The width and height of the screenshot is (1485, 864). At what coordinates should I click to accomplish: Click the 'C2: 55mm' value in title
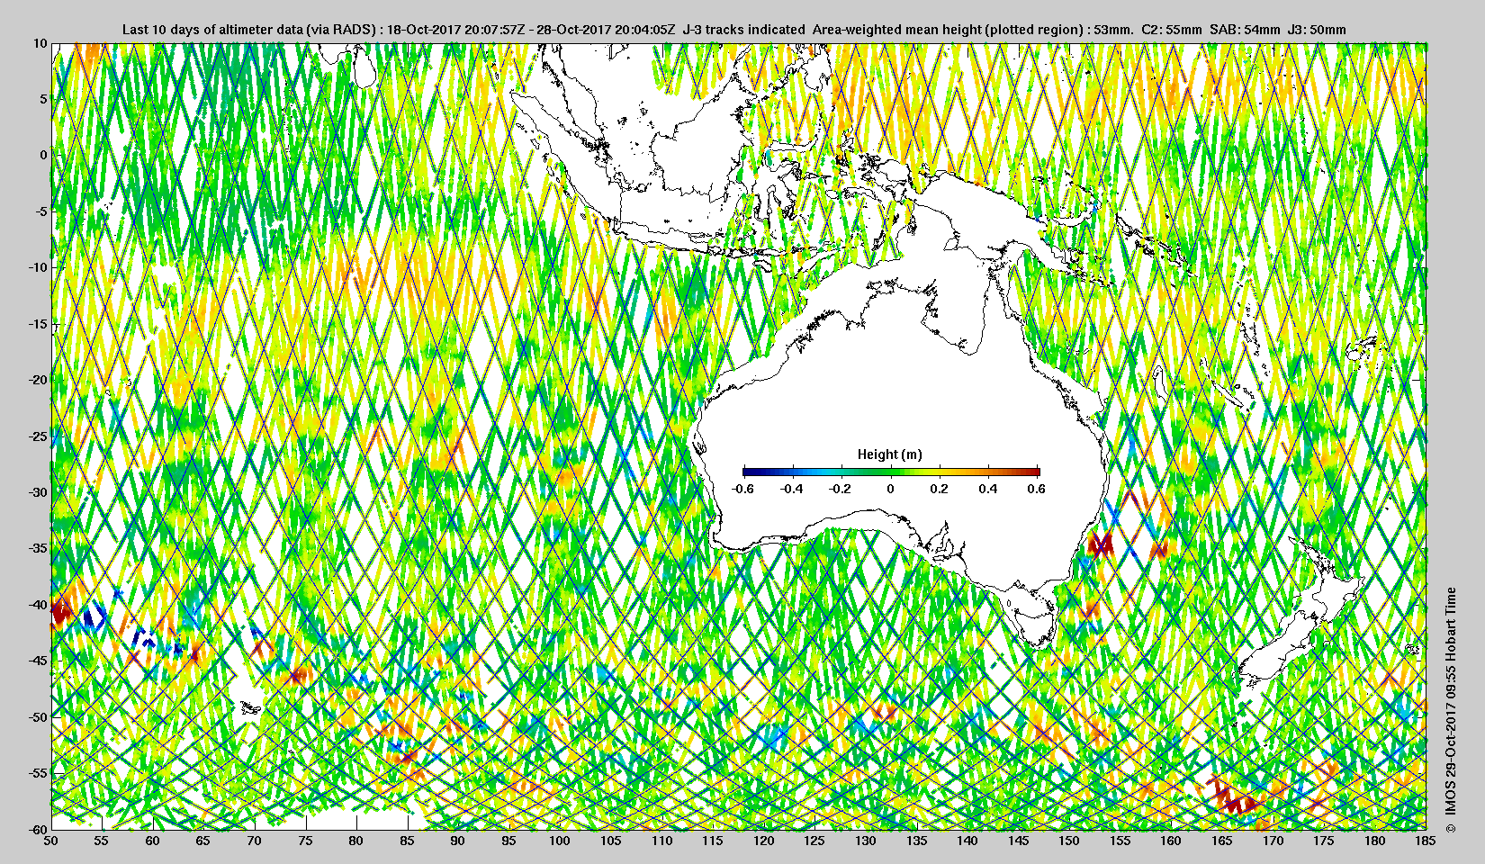1172,30
